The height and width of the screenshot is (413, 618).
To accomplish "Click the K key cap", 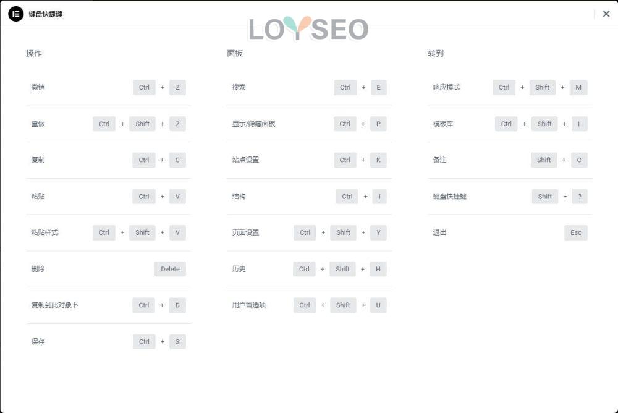I will (378, 160).
